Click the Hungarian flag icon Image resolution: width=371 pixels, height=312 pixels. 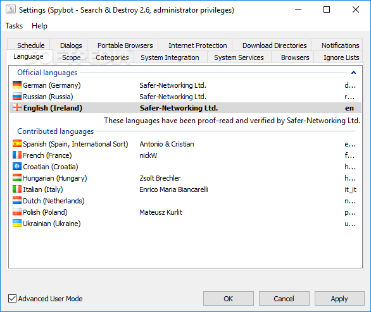coord(17,177)
